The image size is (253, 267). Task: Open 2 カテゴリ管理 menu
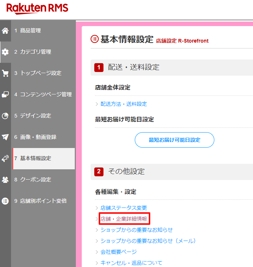43,52
